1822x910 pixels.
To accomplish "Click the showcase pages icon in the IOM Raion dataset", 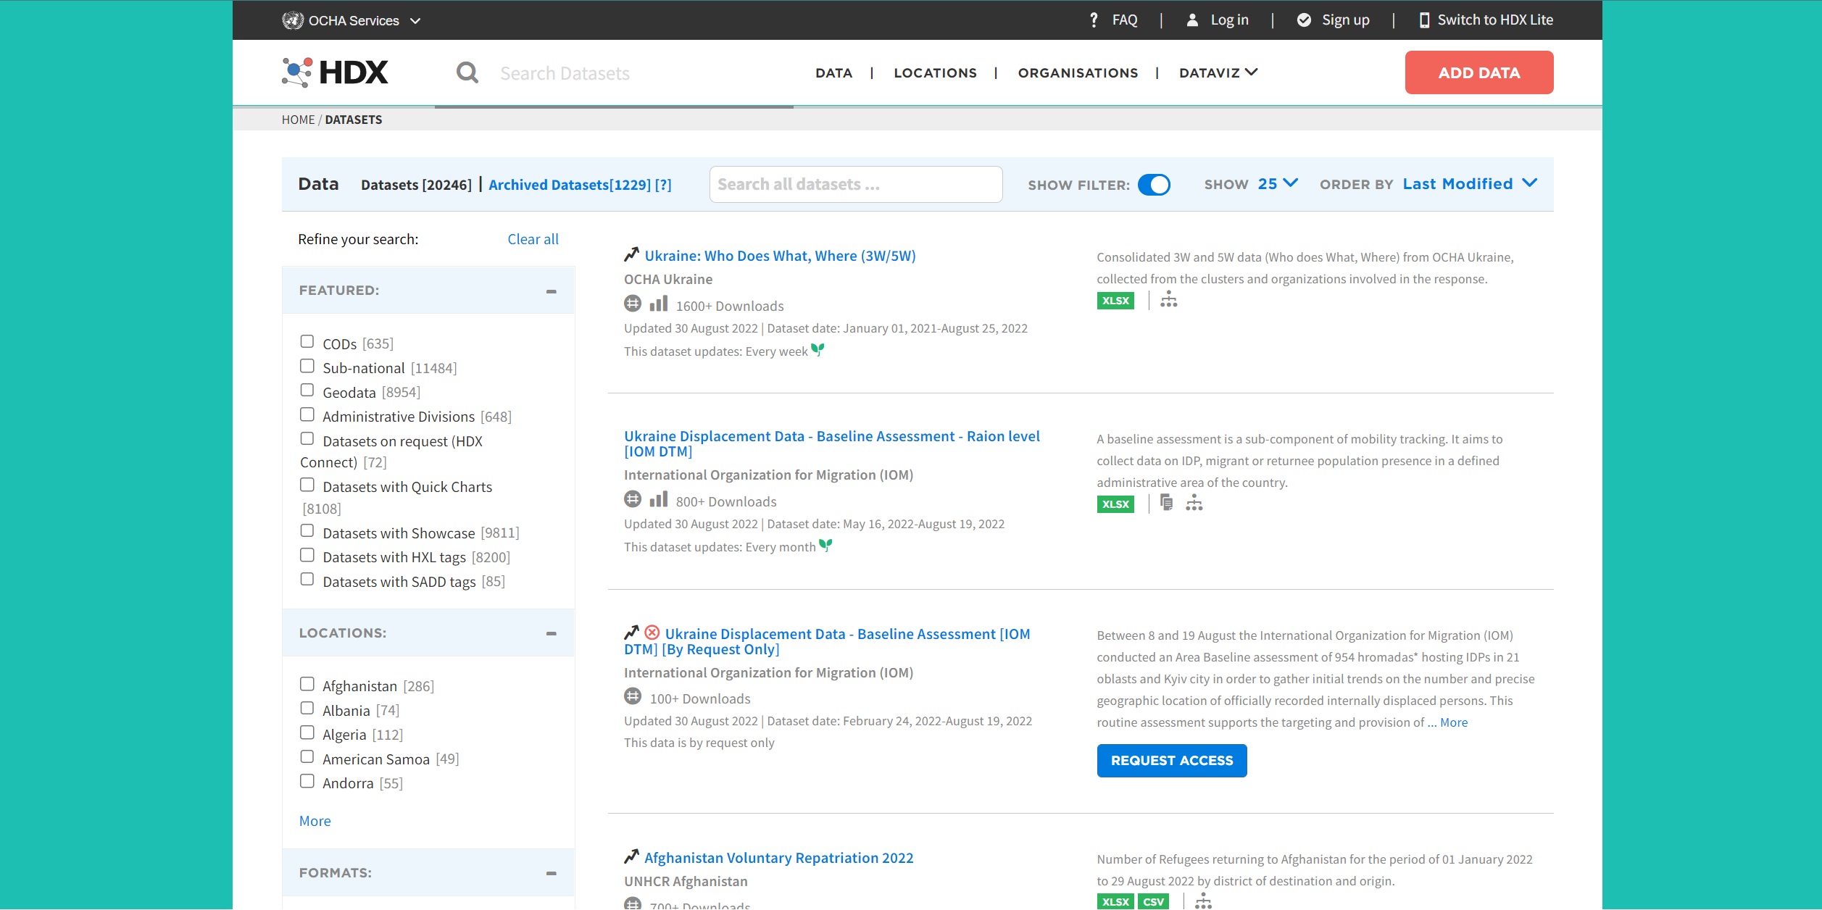I will 1166,503.
